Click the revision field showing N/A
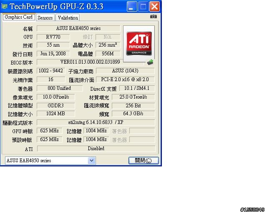This screenshot has height=213, width=267. tap(108, 37)
